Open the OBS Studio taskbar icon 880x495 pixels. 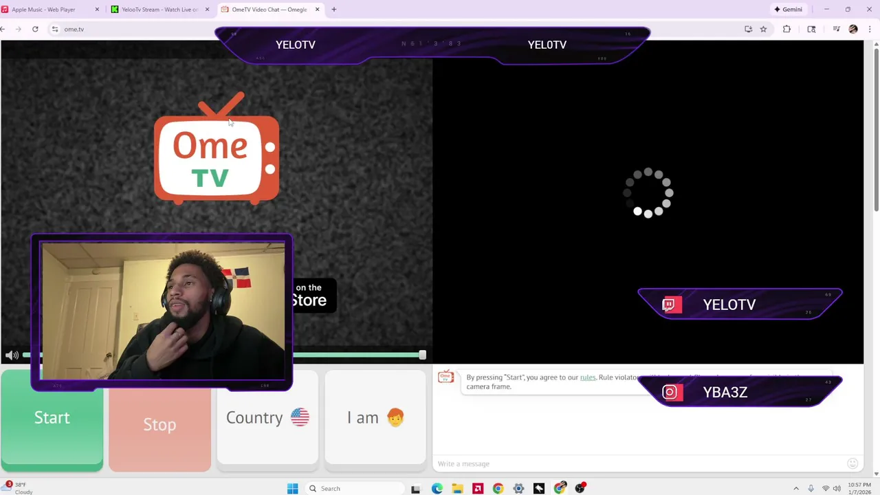coord(580,488)
